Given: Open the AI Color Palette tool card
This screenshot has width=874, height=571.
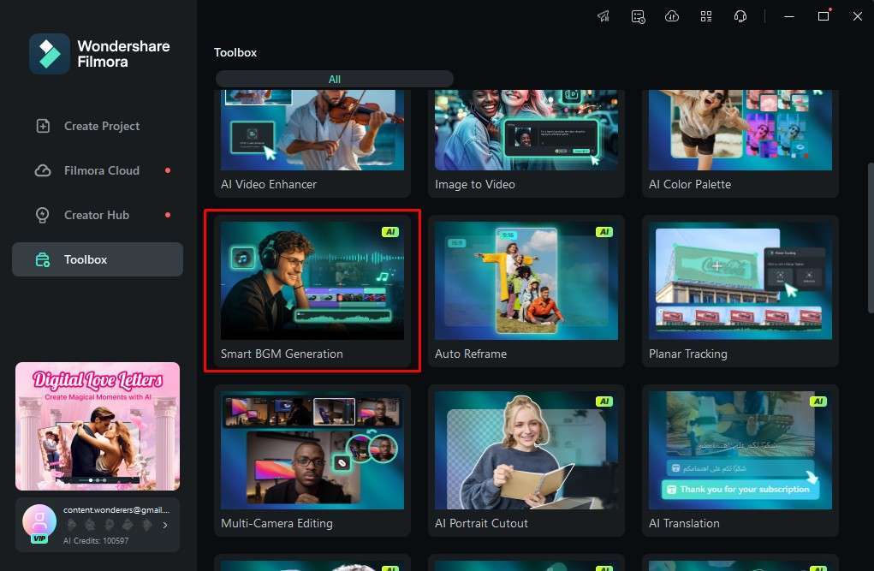Looking at the screenshot, I should click(740, 143).
